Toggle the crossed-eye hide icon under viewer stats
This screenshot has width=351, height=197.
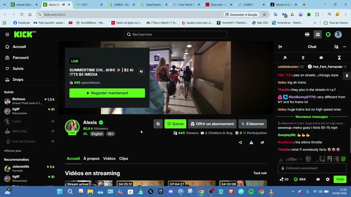pos(262,143)
